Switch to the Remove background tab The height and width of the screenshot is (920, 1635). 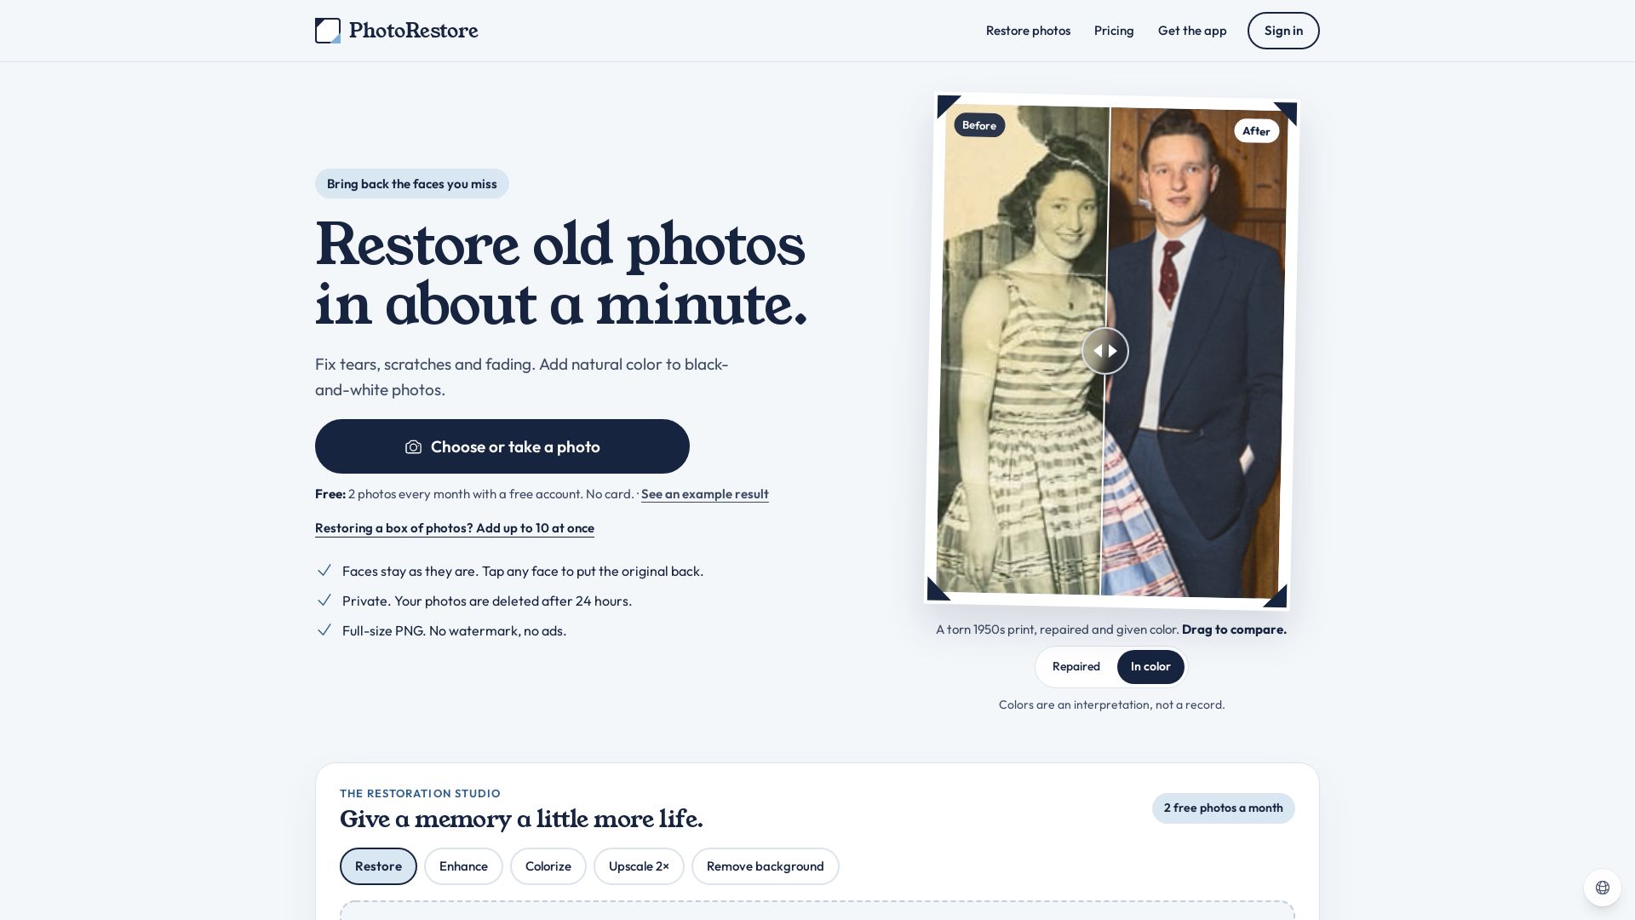coord(766,866)
